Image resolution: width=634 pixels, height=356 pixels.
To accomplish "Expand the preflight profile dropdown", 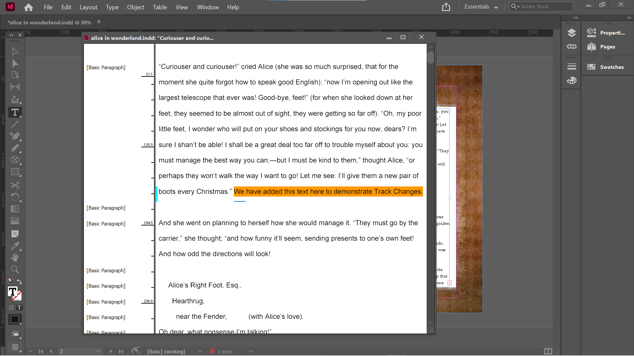I will [x=200, y=351].
